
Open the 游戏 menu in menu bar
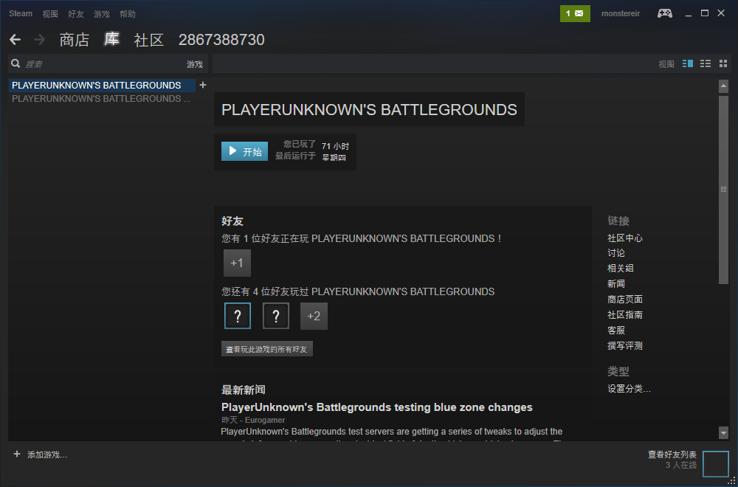(102, 14)
